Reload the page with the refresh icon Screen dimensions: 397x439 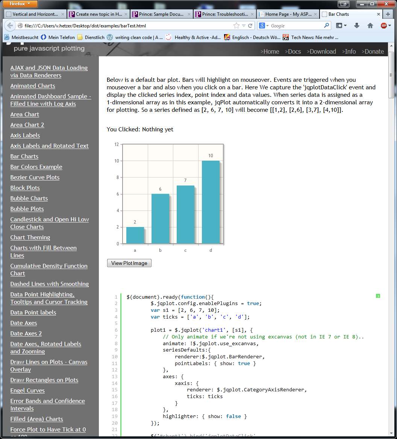[x=250, y=26]
